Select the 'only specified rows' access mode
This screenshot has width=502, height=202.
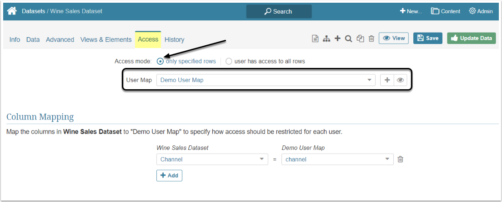pyautogui.click(x=160, y=61)
